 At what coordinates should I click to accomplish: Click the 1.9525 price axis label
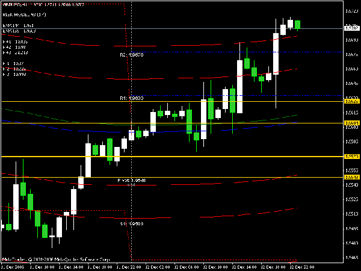point(352,199)
